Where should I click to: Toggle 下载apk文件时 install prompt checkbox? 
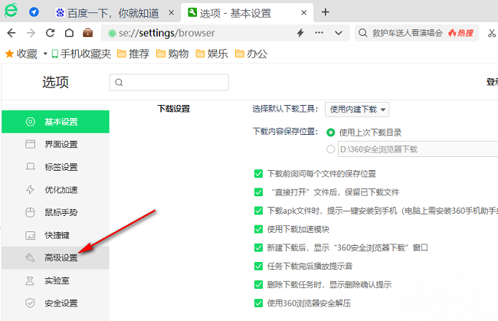click(x=258, y=211)
